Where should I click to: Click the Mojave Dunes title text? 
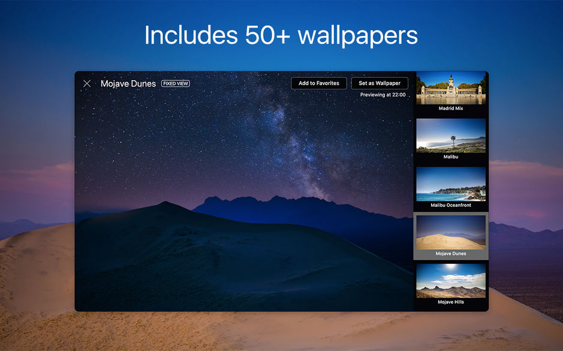point(129,84)
